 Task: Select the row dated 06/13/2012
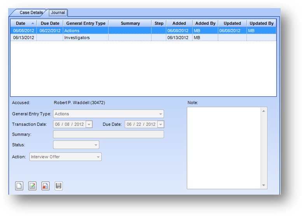pyautogui.click(x=143, y=38)
